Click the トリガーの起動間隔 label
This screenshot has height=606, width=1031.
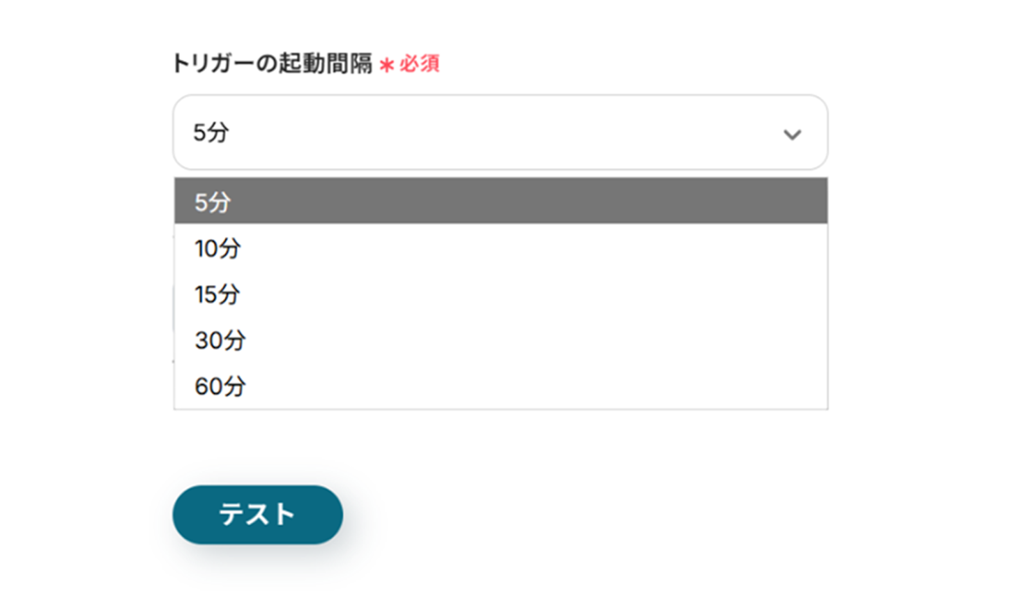pos(272,64)
